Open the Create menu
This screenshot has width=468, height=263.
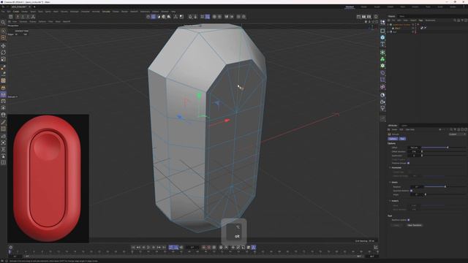tap(16, 12)
